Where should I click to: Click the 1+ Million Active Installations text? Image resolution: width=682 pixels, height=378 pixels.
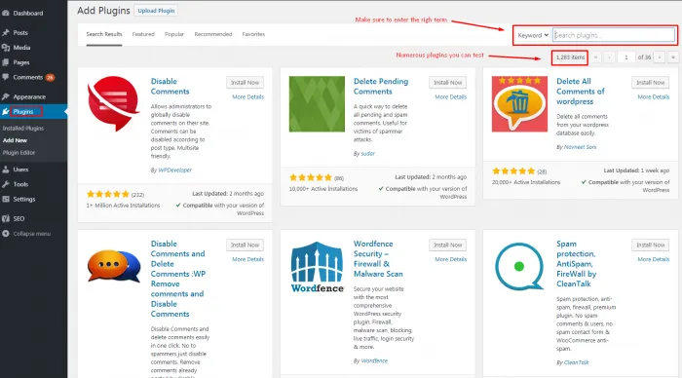[x=123, y=206]
